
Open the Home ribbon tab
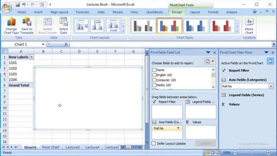click(22, 12)
